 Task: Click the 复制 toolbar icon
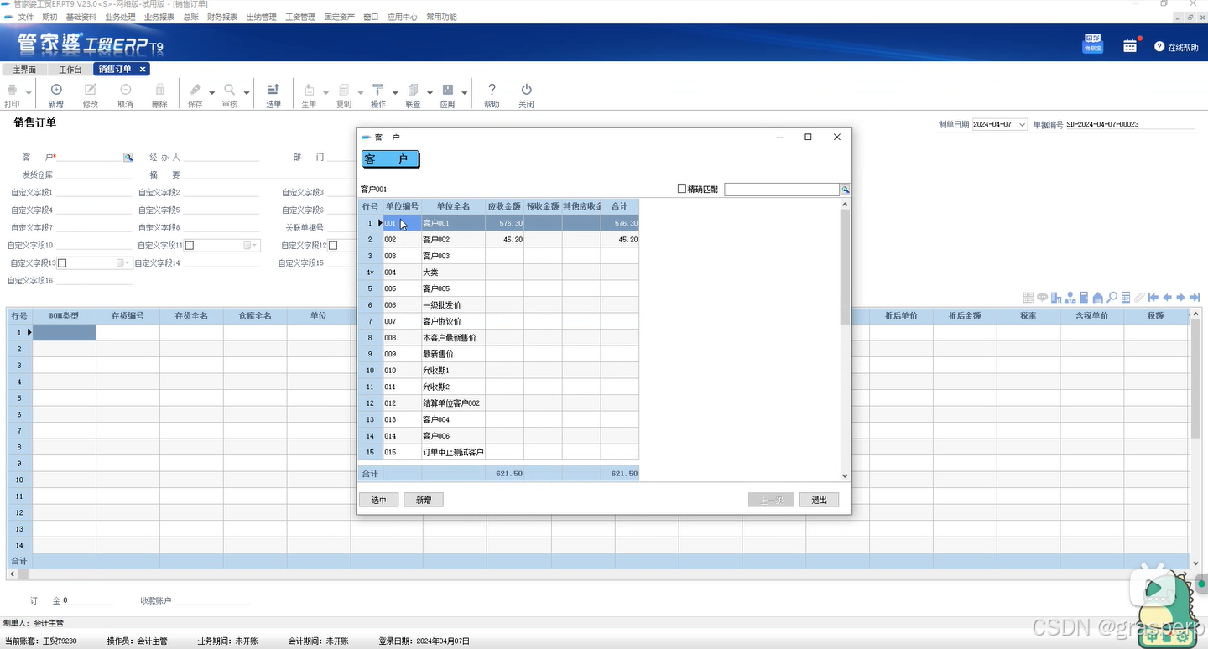[x=344, y=90]
